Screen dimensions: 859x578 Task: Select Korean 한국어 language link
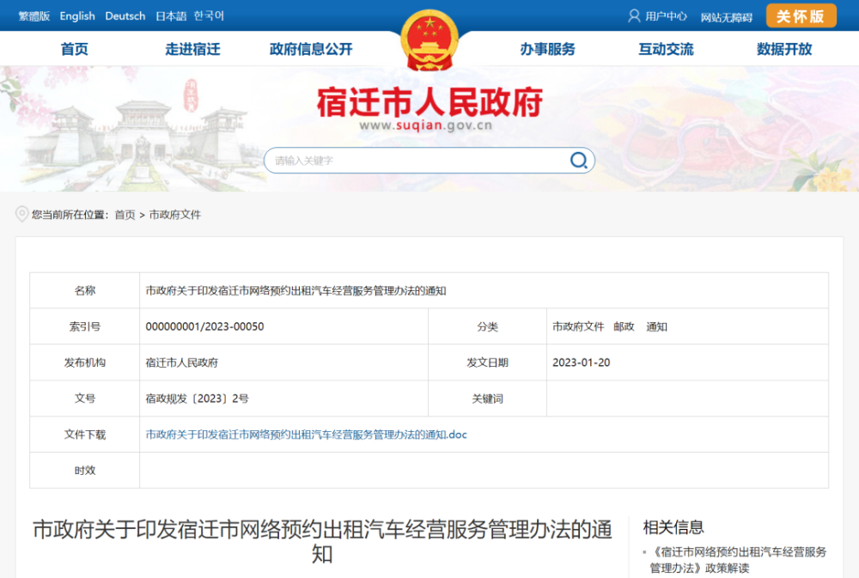pyautogui.click(x=209, y=16)
